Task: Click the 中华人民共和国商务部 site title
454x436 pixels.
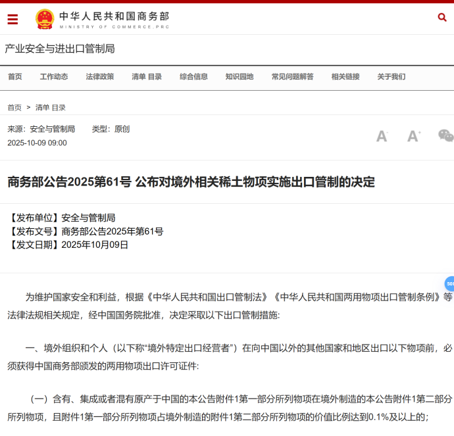Action: point(114,16)
